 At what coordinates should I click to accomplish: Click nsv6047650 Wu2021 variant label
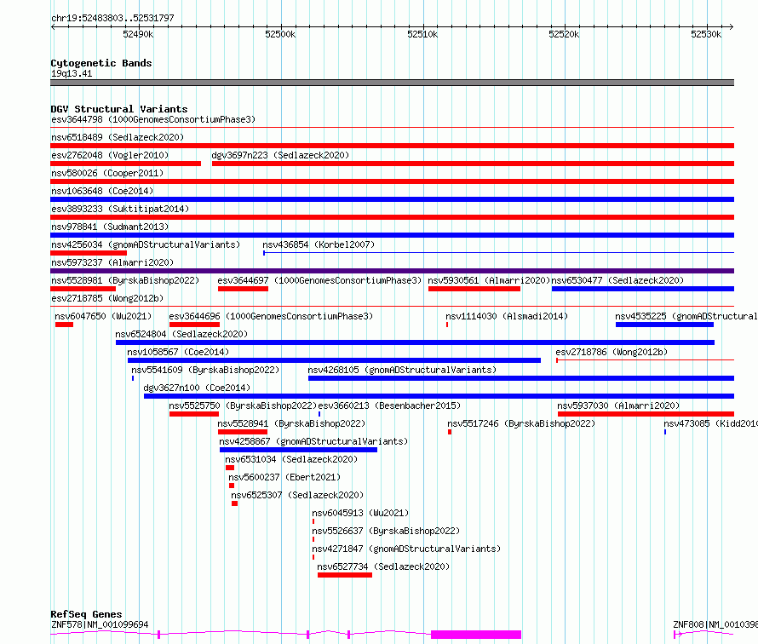coord(103,316)
